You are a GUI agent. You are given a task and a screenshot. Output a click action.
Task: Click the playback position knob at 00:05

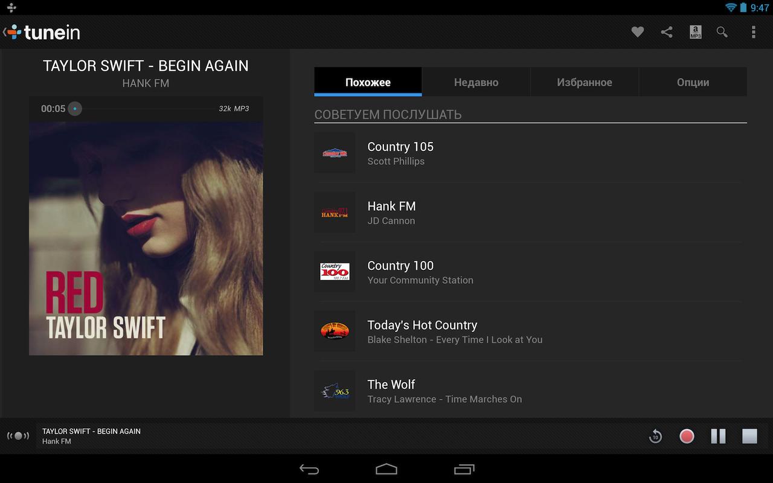75,109
